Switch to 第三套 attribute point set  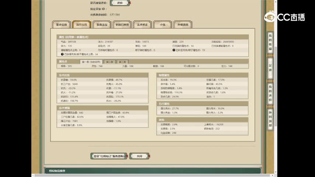click(x=122, y=62)
